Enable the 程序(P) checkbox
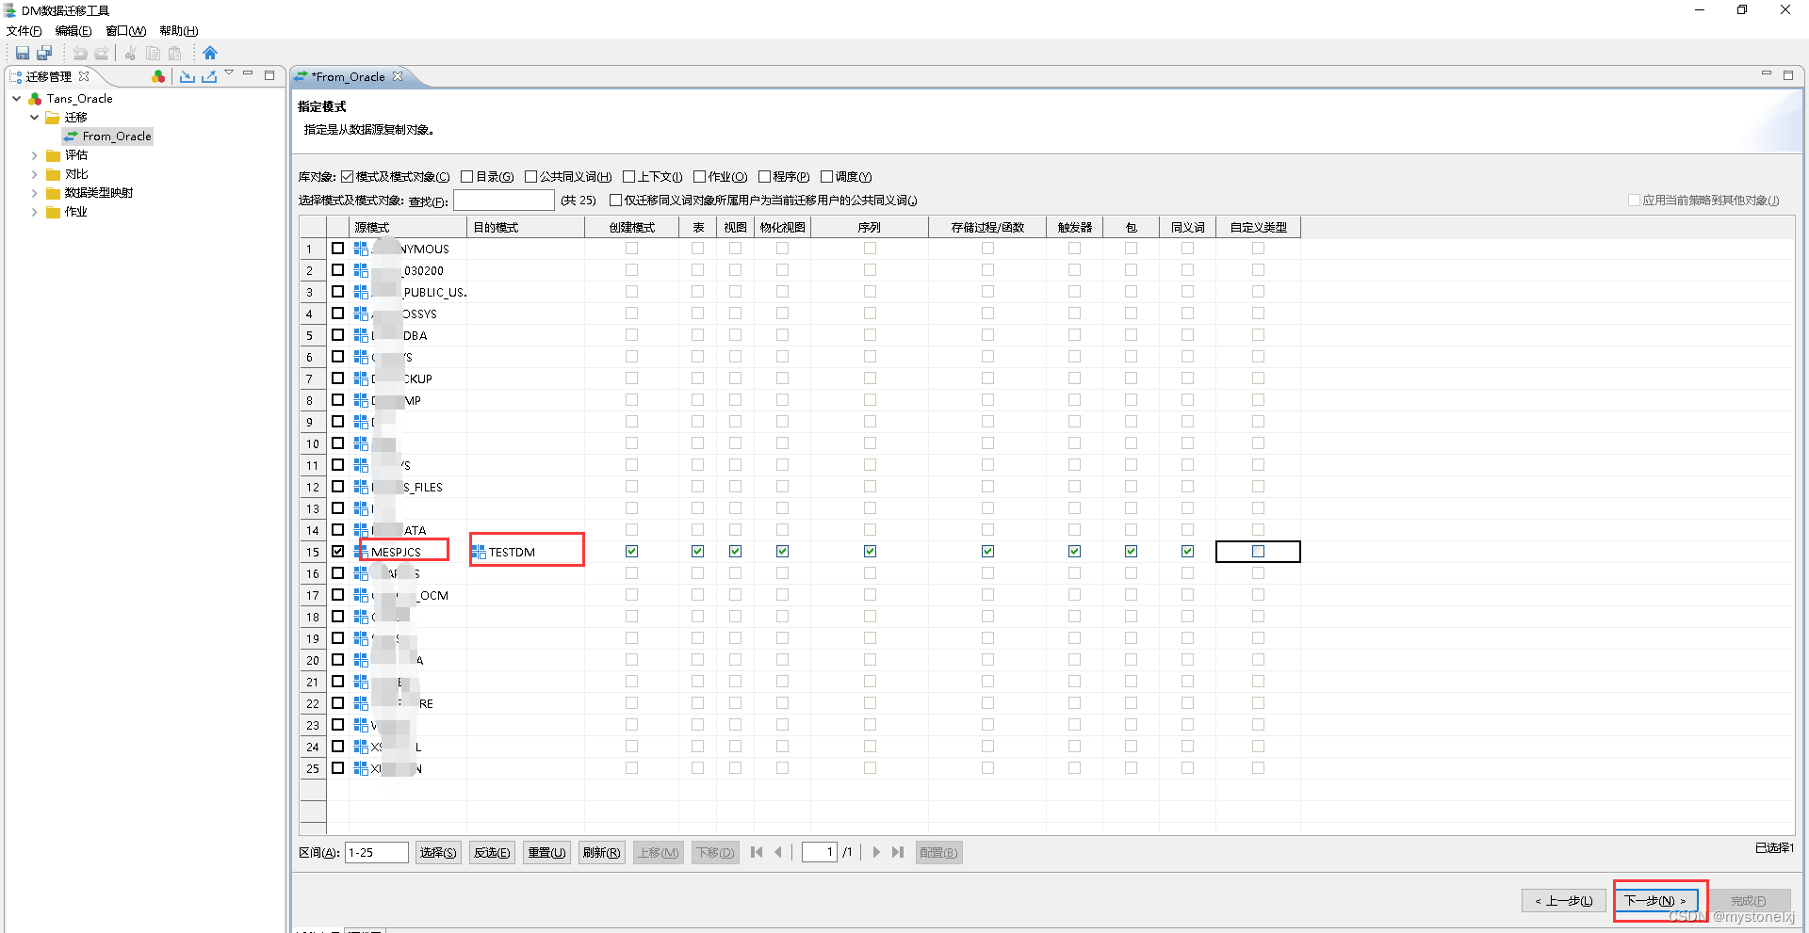 [765, 176]
